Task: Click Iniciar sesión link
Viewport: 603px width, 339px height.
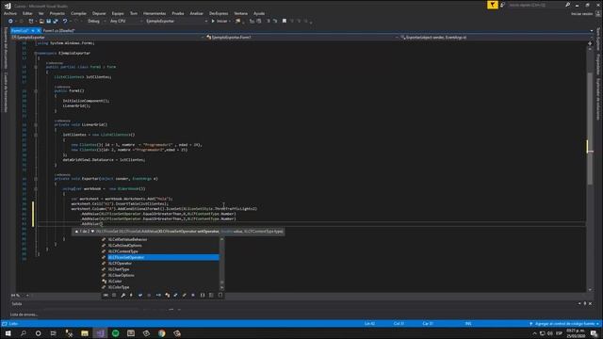Action: pyautogui.click(x=582, y=13)
